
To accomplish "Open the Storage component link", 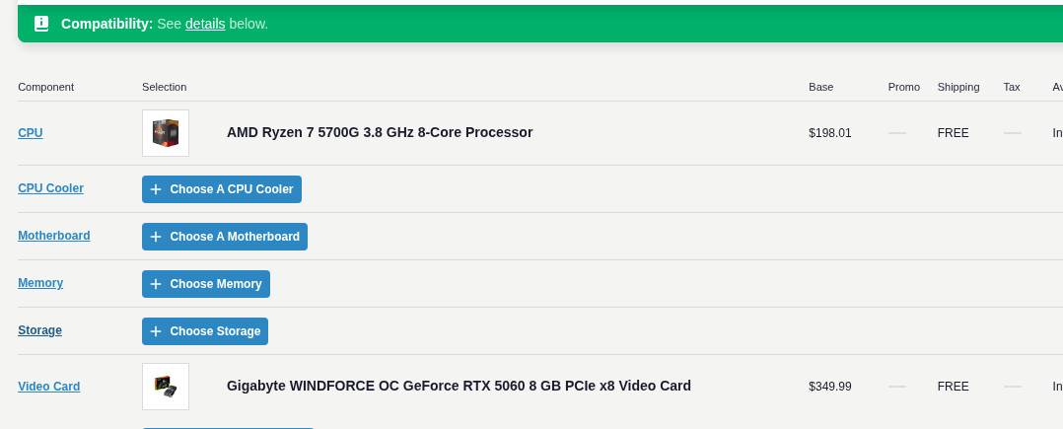I will 39,330.
